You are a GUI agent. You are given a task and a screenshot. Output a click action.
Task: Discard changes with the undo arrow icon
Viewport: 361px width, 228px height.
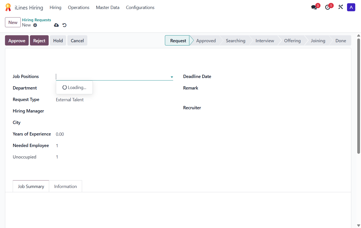(x=64, y=25)
